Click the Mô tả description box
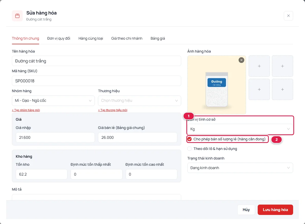This screenshot has height=224, width=305. pyautogui.click(x=96, y=197)
